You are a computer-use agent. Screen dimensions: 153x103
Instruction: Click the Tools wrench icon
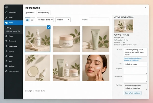point(6,61)
